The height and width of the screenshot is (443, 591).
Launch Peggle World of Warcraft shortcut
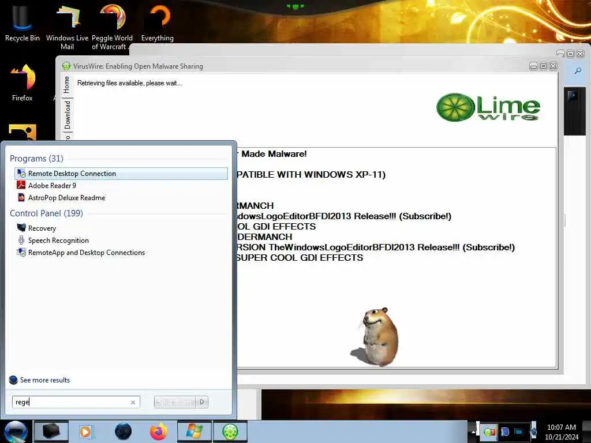(112, 27)
